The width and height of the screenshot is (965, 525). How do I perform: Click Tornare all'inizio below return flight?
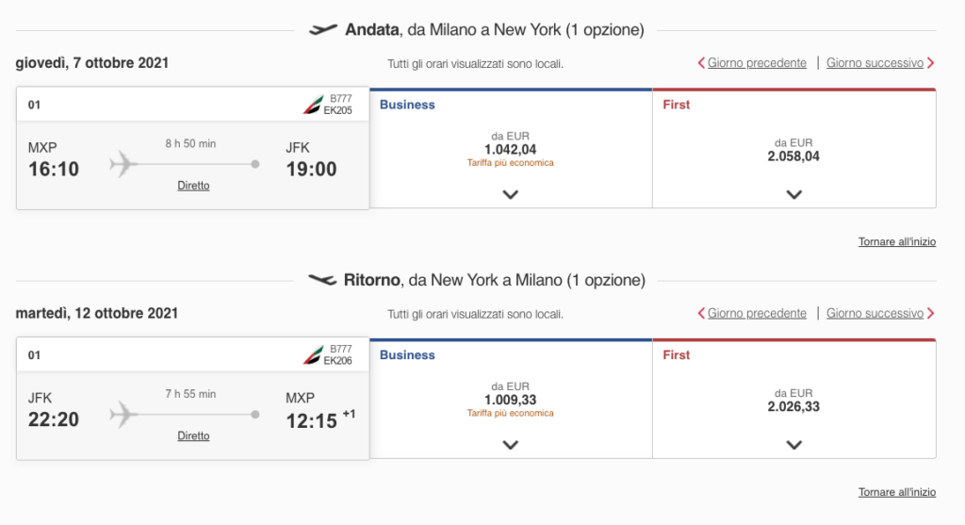click(897, 492)
